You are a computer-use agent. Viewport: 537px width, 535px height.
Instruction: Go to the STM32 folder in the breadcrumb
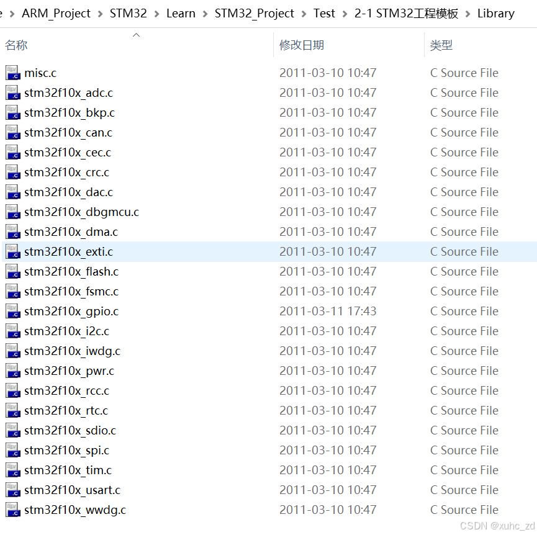pos(129,14)
